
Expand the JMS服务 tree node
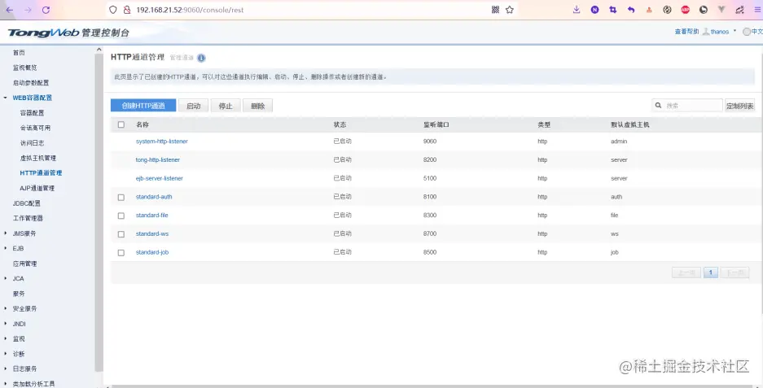coord(6,233)
